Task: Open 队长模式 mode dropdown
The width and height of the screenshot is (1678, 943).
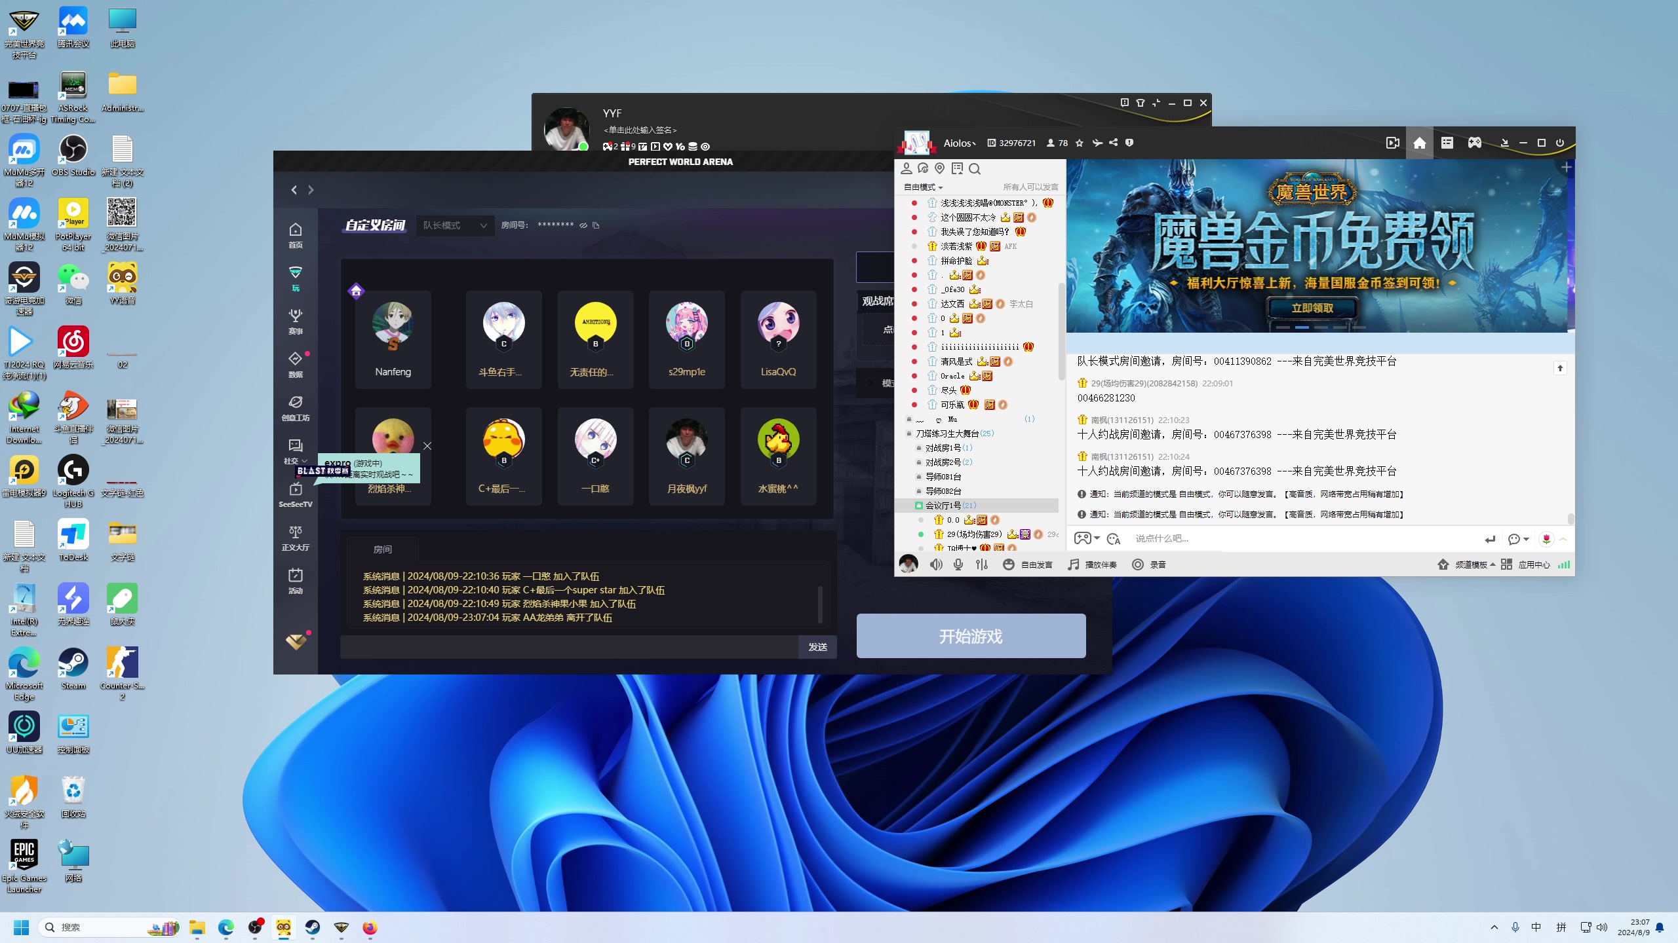Action: pyautogui.click(x=455, y=225)
